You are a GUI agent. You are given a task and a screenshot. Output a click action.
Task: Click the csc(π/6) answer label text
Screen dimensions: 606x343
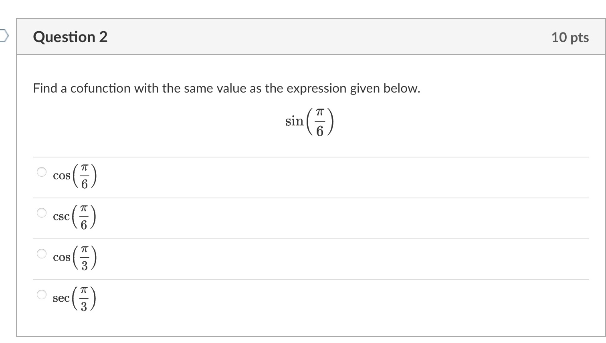(75, 216)
